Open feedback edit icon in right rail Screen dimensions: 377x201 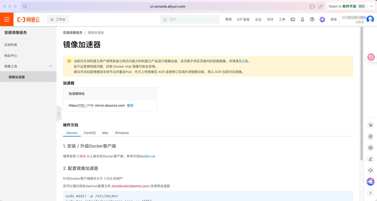click(371, 159)
